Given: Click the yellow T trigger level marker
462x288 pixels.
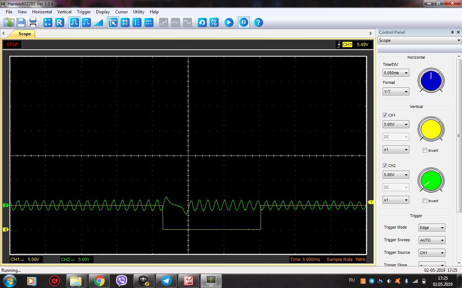Looking at the screenshot, I should [370, 202].
